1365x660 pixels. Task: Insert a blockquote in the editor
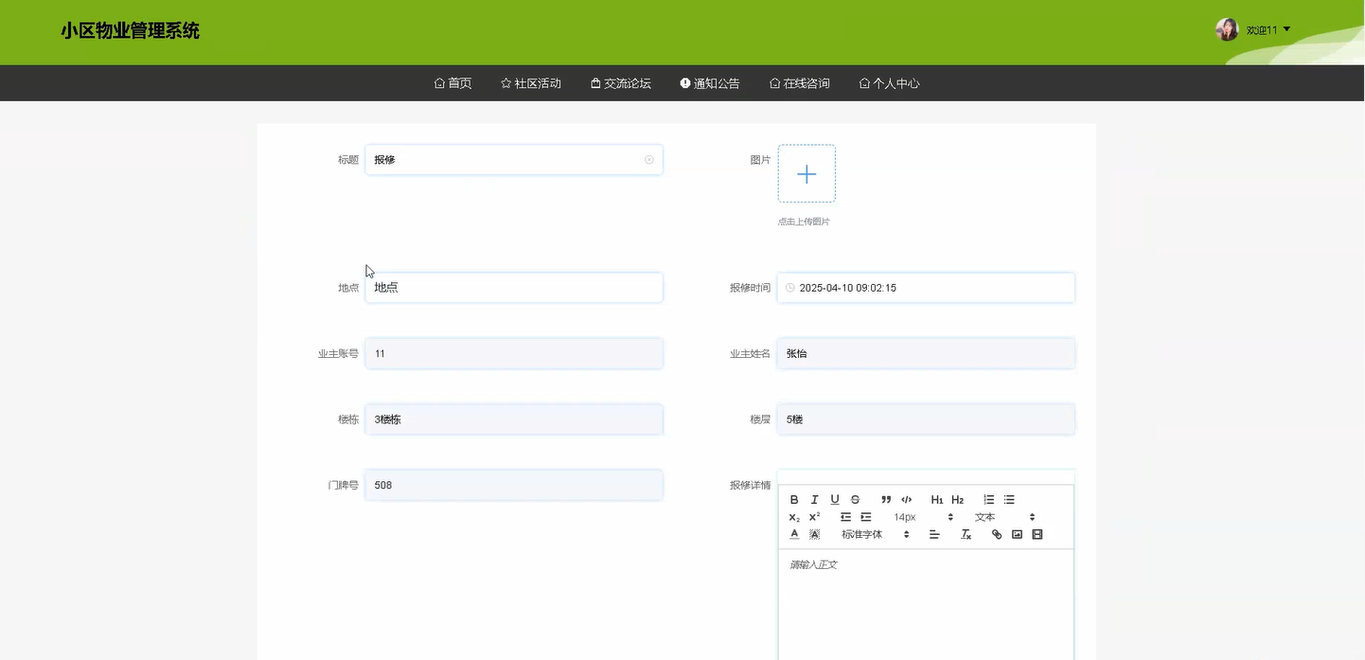[x=886, y=499]
